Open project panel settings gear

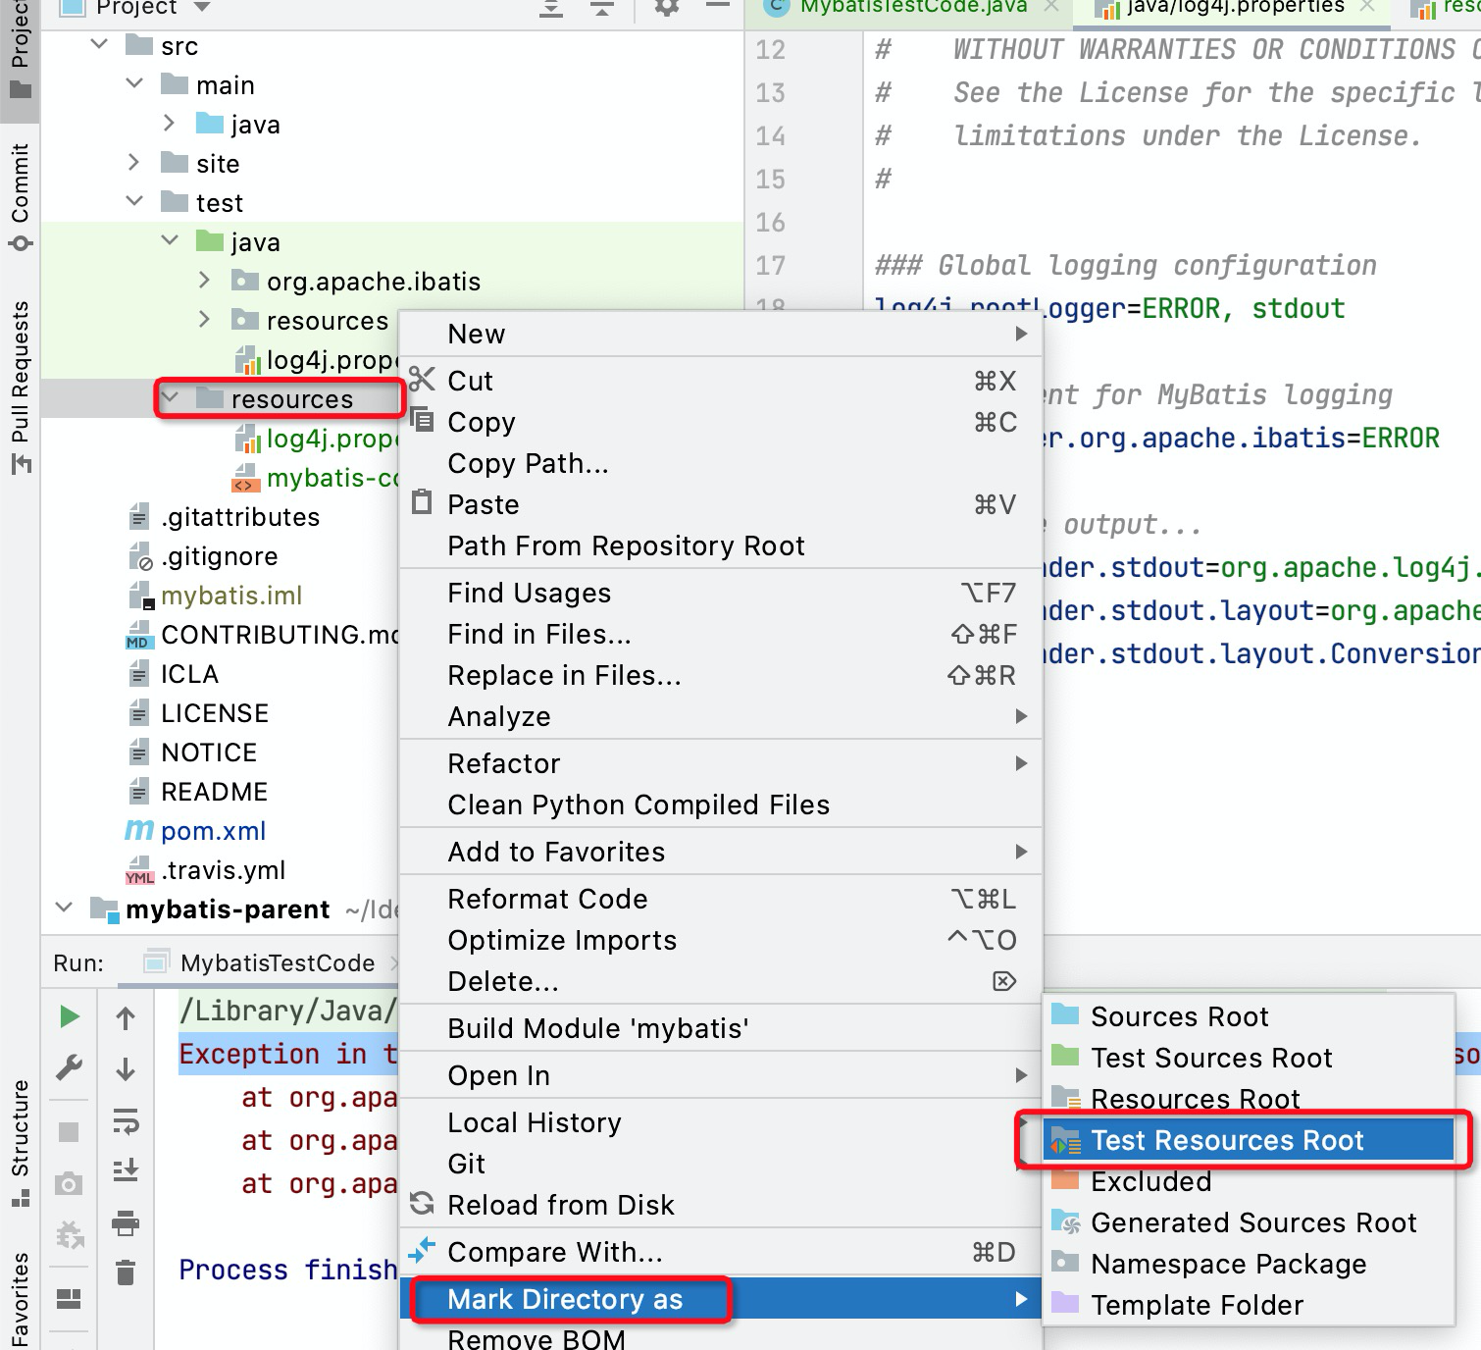(666, 8)
